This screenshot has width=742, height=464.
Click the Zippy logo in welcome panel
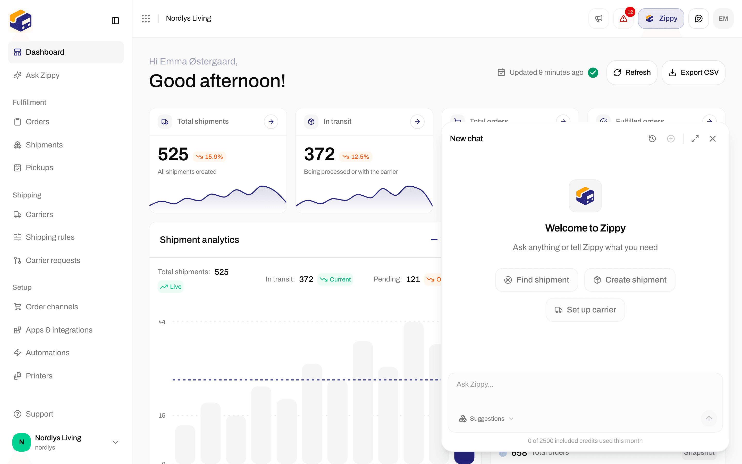pos(585,196)
